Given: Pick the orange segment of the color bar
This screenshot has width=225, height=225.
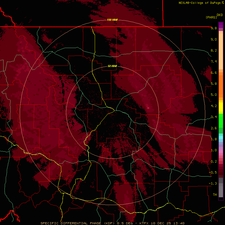Looking at the screenshot, I should [221, 86].
